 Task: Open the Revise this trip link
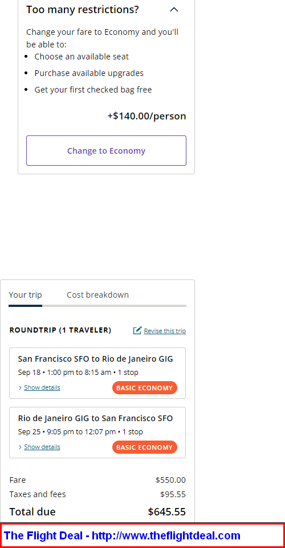tap(165, 331)
